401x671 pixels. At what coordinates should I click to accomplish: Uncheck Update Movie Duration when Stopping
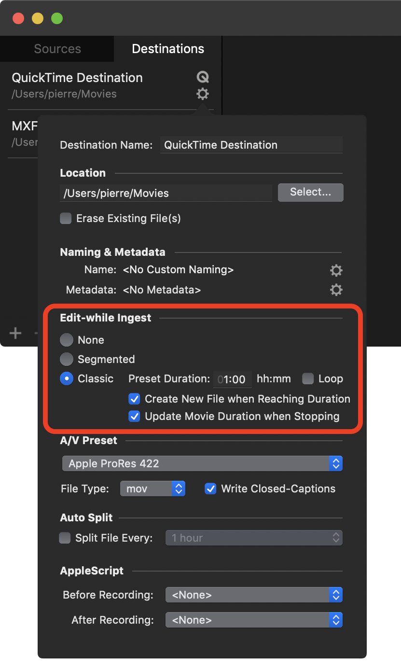tap(134, 416)
